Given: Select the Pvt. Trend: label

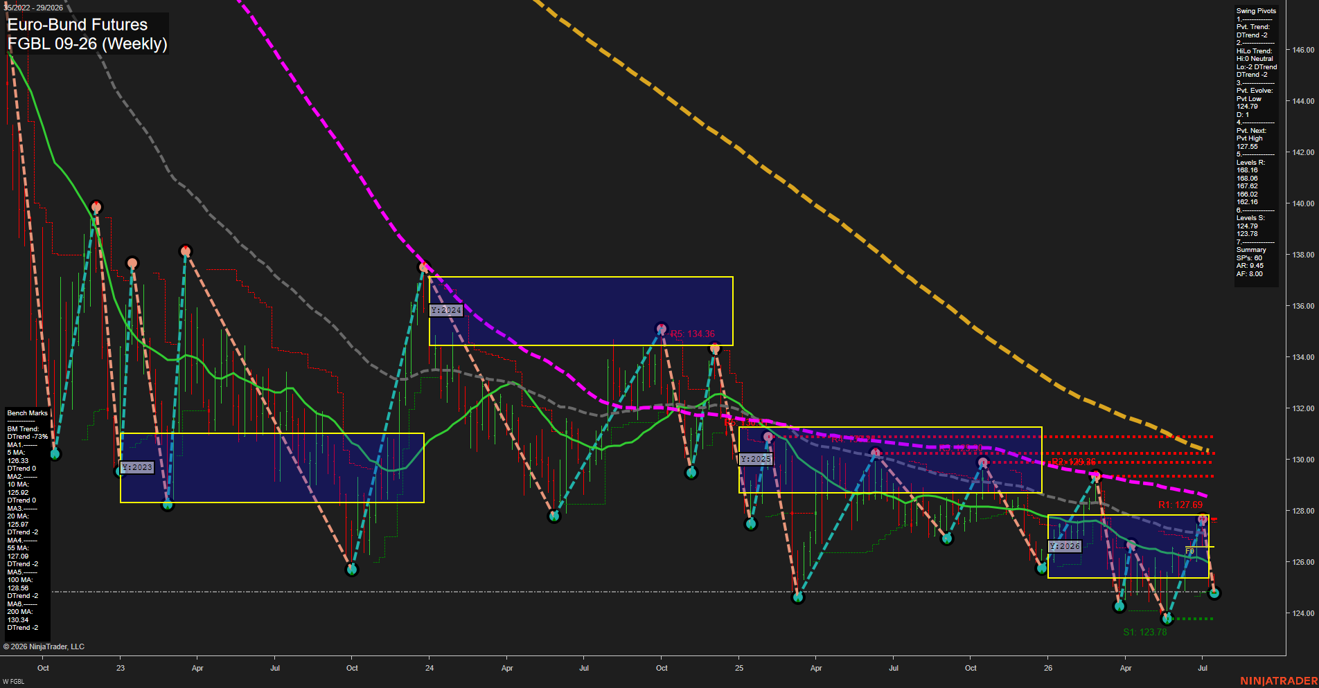Looking at the screenshot, I should tap(1253, 27).
